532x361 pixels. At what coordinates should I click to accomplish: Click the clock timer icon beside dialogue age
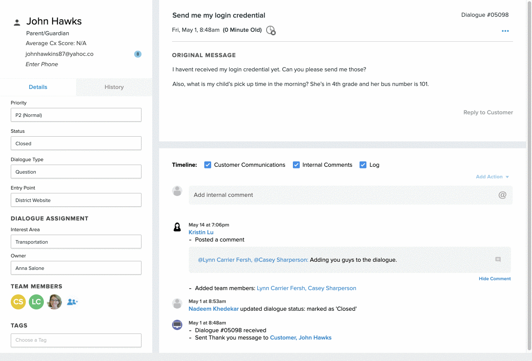271,31
